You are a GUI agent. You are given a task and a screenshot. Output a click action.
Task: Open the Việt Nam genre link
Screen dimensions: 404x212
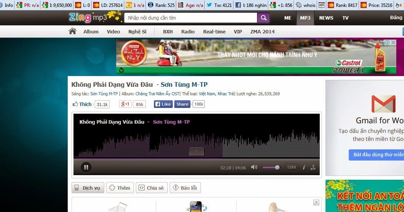coord(207,94)
